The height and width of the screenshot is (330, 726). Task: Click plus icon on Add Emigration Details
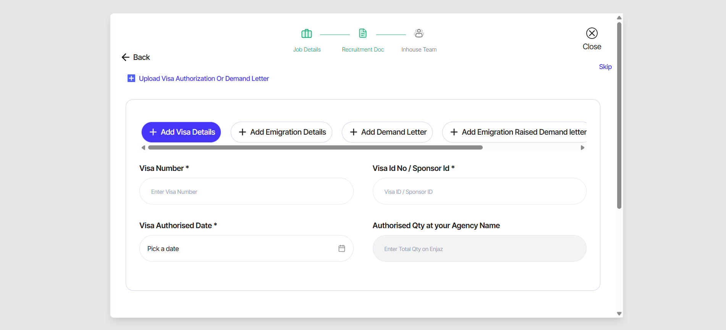(243, 132)
